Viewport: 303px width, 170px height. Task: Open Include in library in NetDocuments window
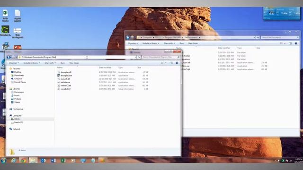pos(151,43)
